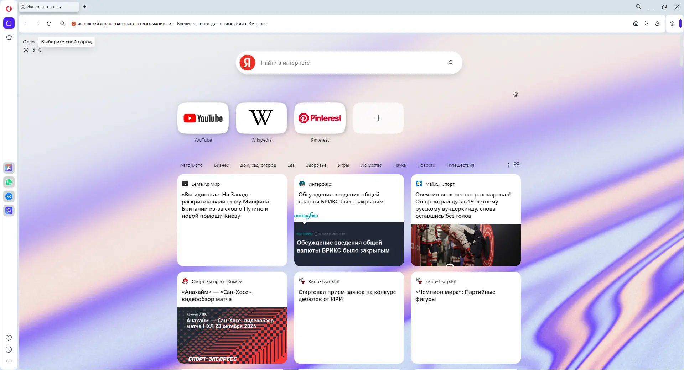Open Aria AI sidebar icon

click(9, 168)
